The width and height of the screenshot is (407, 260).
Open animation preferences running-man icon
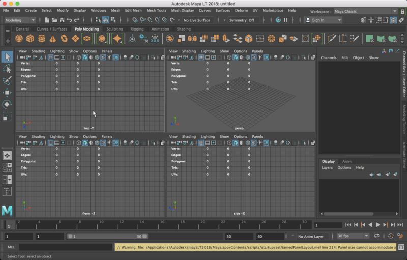[x=400, y=236]
